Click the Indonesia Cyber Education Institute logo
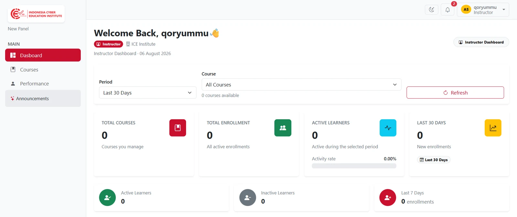 (x=36, y=14)
